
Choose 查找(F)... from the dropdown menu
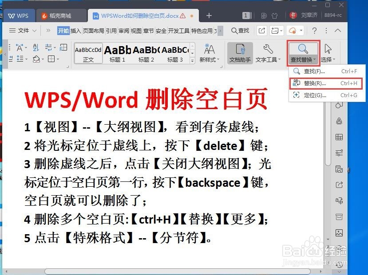point(327,71)
